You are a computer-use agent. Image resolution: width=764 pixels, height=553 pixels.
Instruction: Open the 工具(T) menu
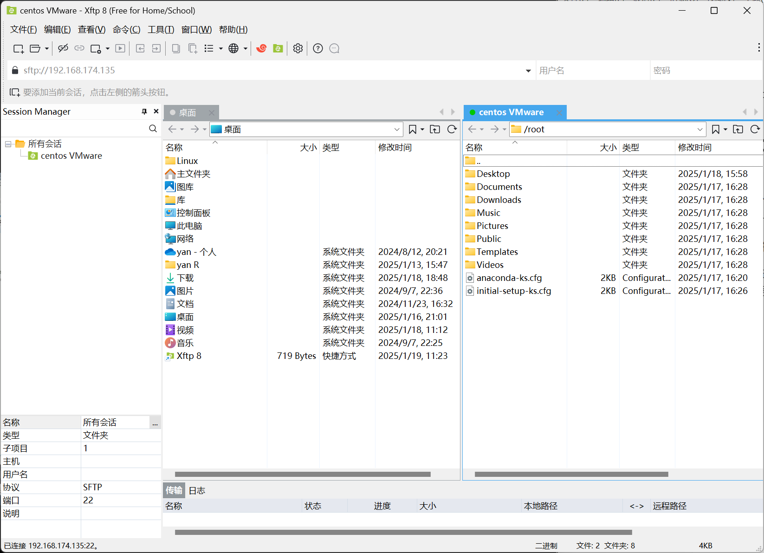tap(161, 30)
